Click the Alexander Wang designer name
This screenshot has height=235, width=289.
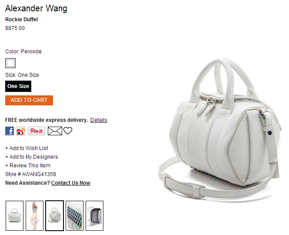pyautogui.click(x=37, y=9)
